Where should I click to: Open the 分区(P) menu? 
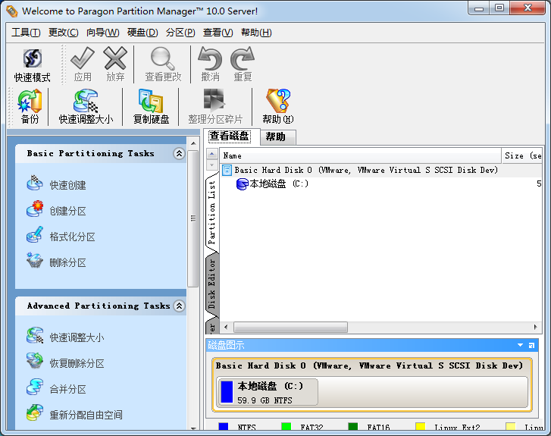tap(180, 33)
